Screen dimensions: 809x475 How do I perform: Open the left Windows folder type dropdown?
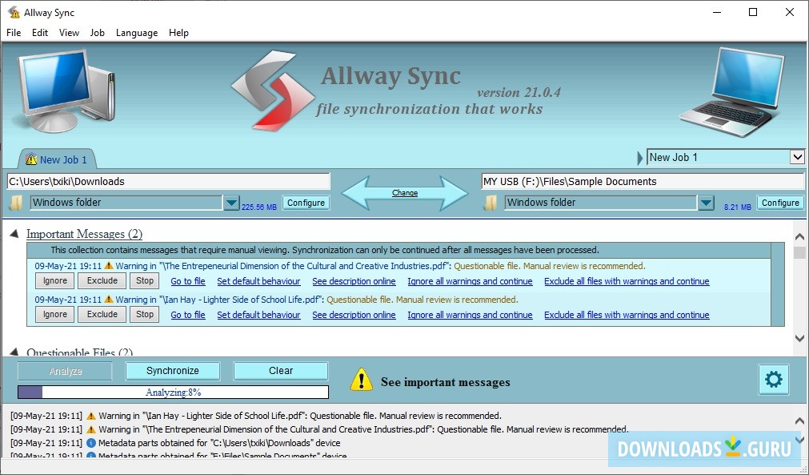(x=231, y=203)
